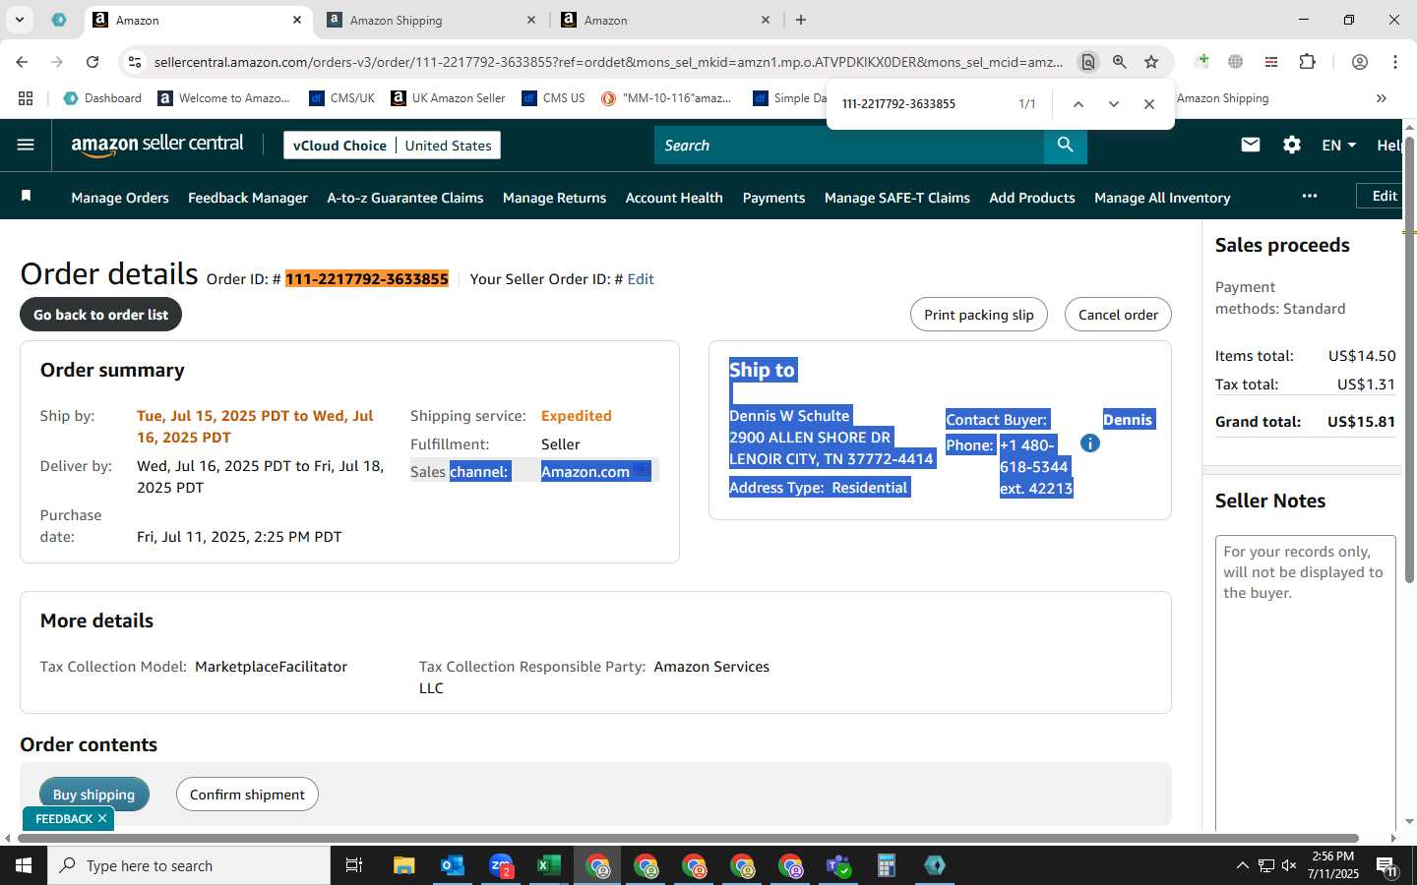1417x885 pixels.
Task: Reload the current page
Action: (x=92, y=62)
